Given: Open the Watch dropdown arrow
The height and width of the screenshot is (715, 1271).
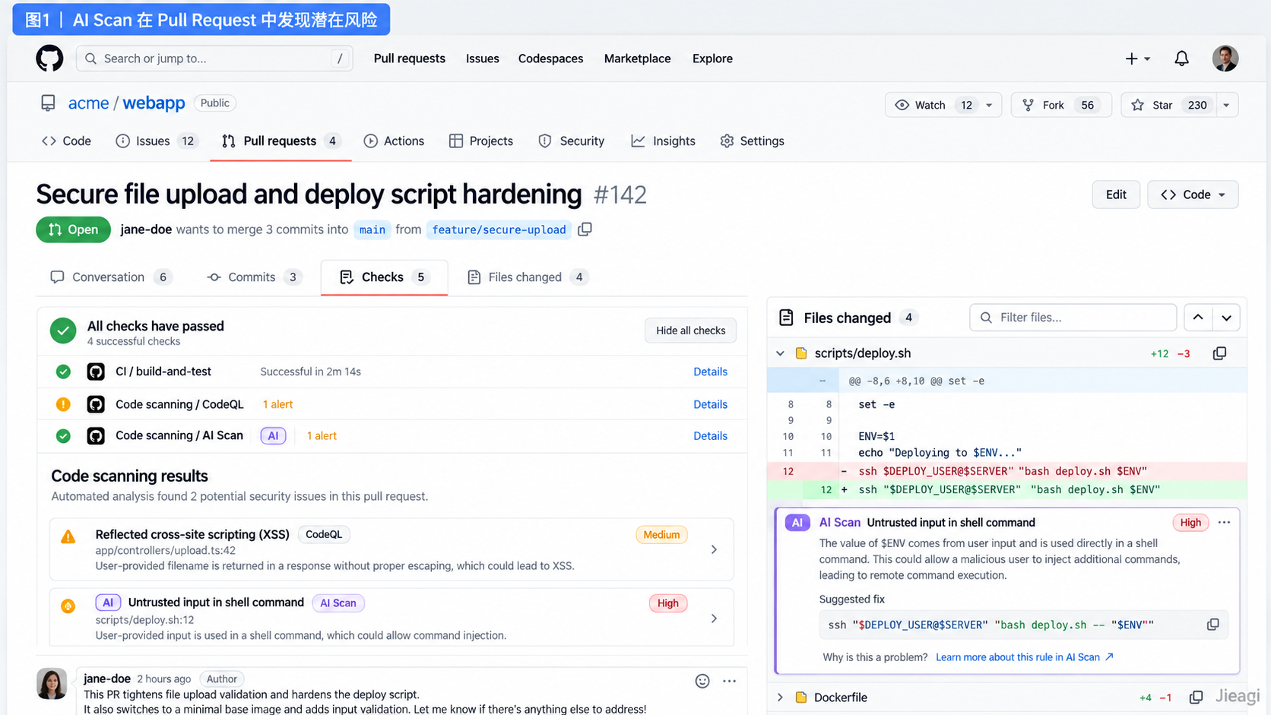Looking at the screenshot, I should coord(989,105).
